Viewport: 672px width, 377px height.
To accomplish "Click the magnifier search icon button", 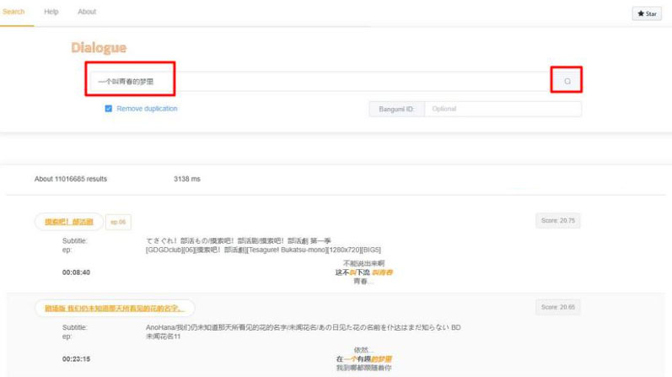I will (x=567, y=81).
